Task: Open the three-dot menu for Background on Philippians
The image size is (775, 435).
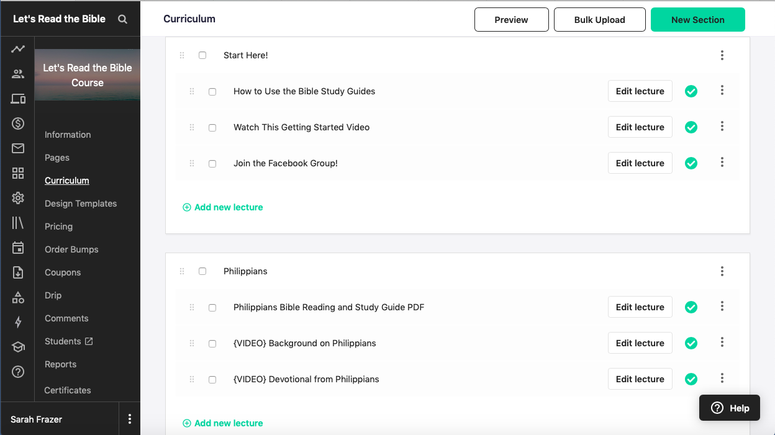Action: (722, 343)
